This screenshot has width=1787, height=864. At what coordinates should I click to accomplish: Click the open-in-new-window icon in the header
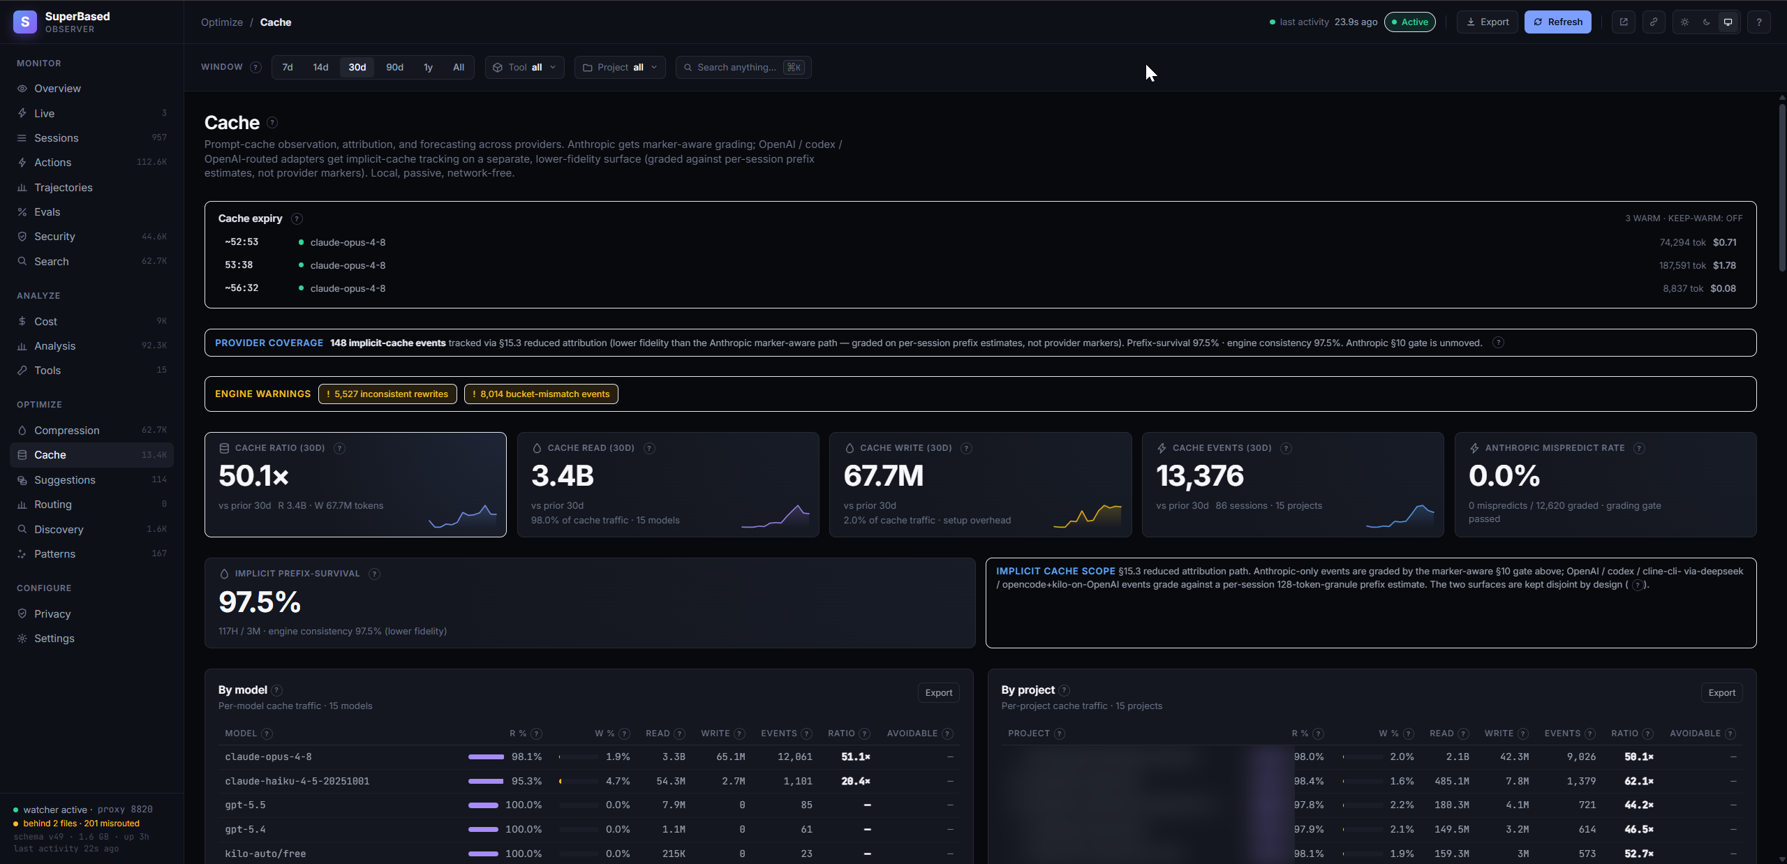point(1624,22)
